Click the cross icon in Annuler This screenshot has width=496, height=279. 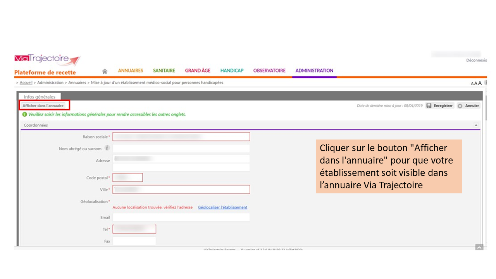pos(460,106)
